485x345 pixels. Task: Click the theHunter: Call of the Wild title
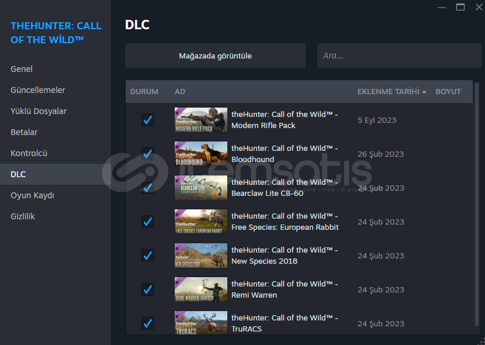pyautogui.click(x=56, y=33)
